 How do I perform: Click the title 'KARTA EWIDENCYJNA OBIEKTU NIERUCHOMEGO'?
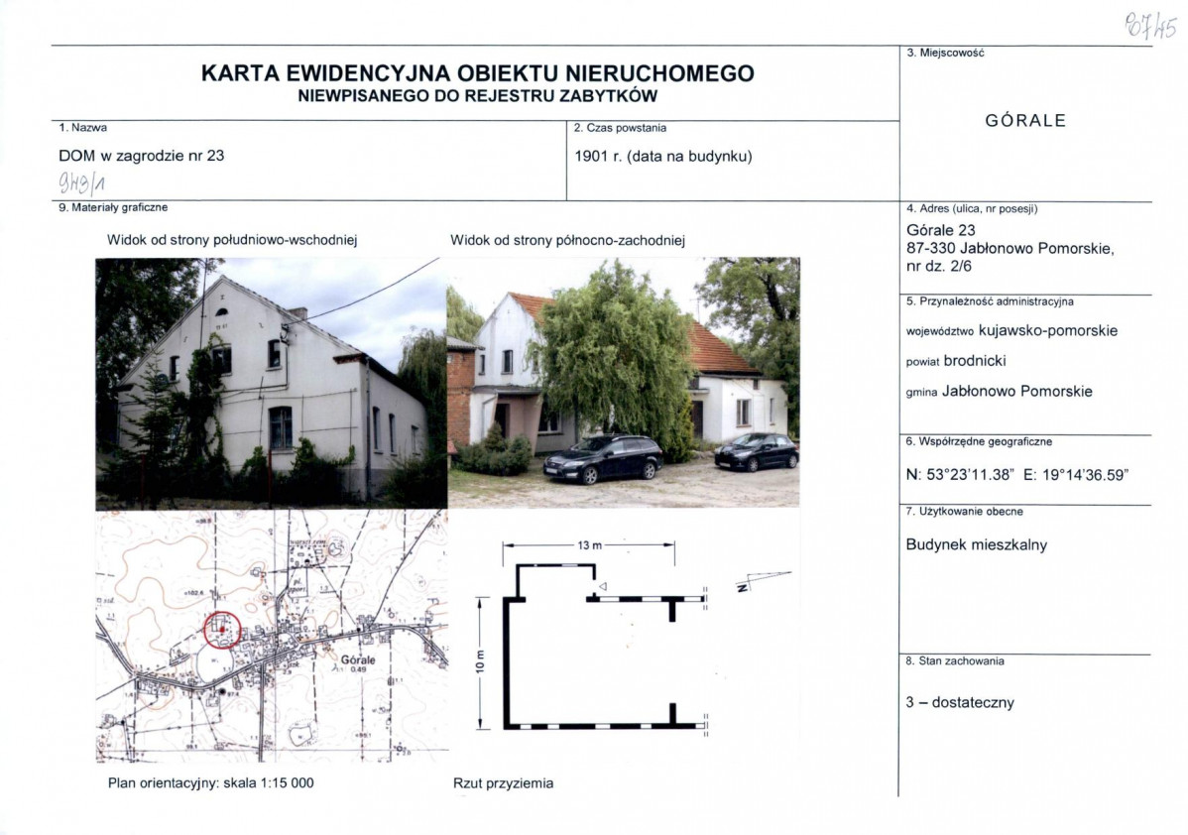click(477, 73)
